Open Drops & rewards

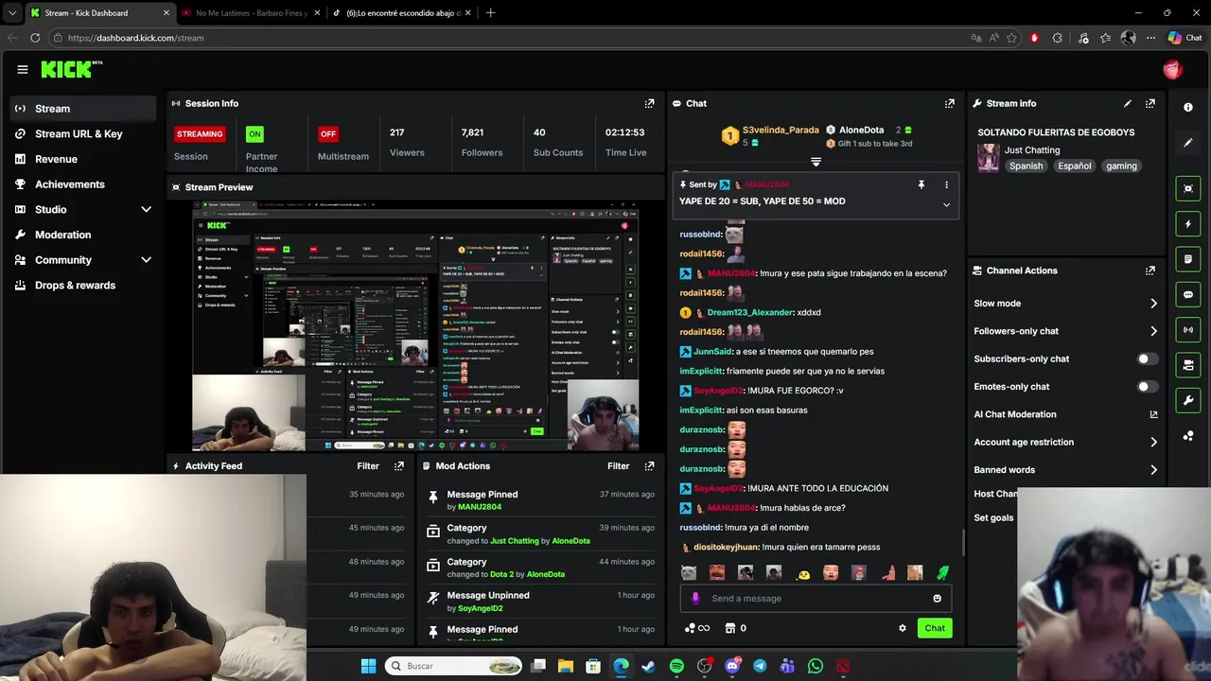click(83, 285)
